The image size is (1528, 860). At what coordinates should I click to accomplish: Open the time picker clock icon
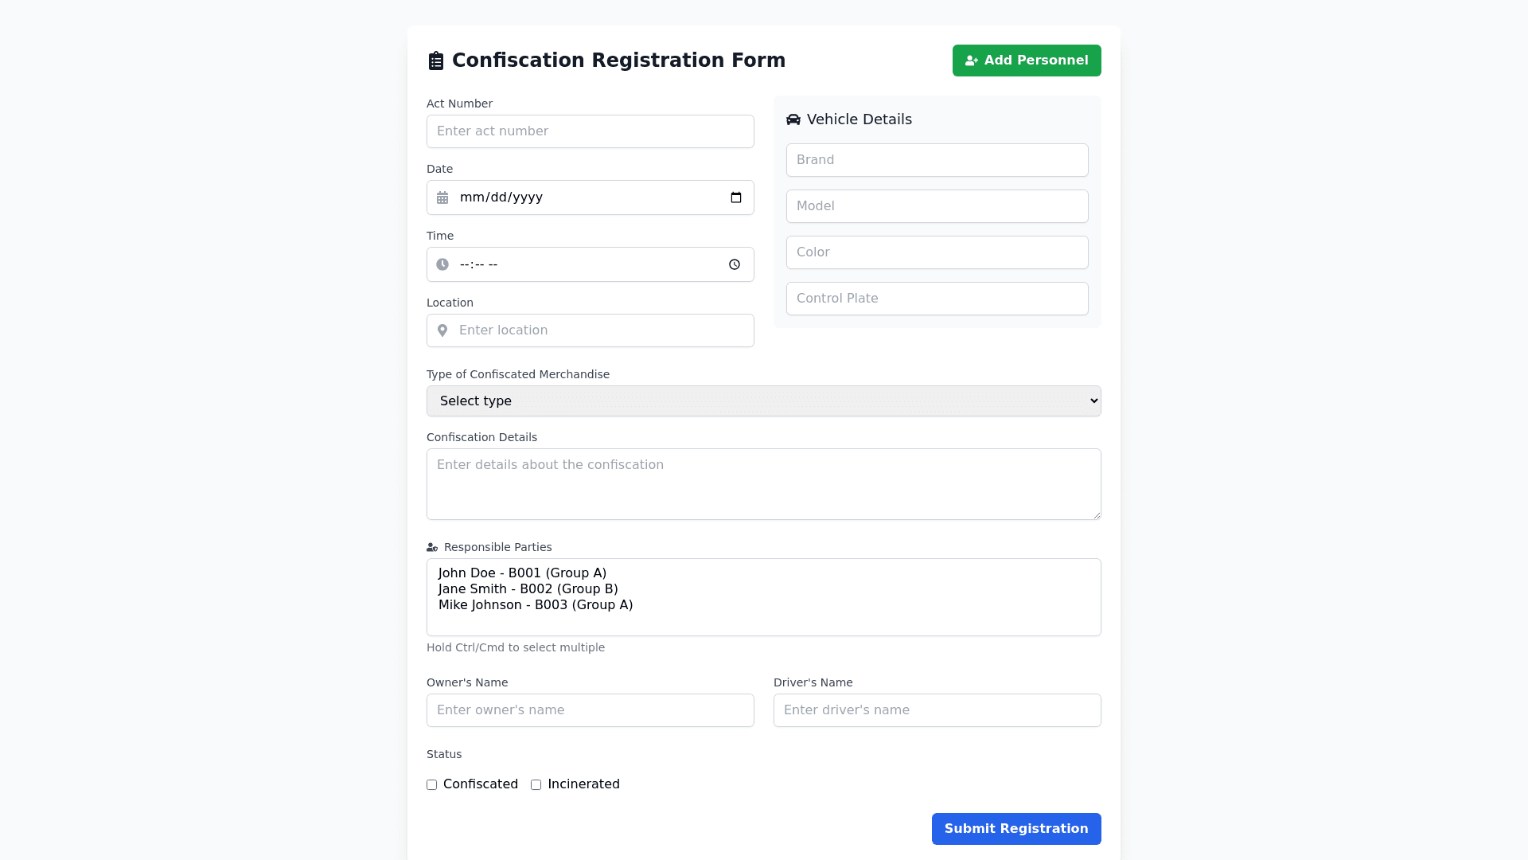click(x=735, y=264)
